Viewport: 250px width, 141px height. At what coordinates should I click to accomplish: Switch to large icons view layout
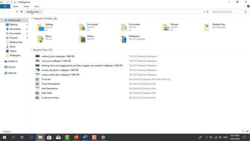pos(247,132)
